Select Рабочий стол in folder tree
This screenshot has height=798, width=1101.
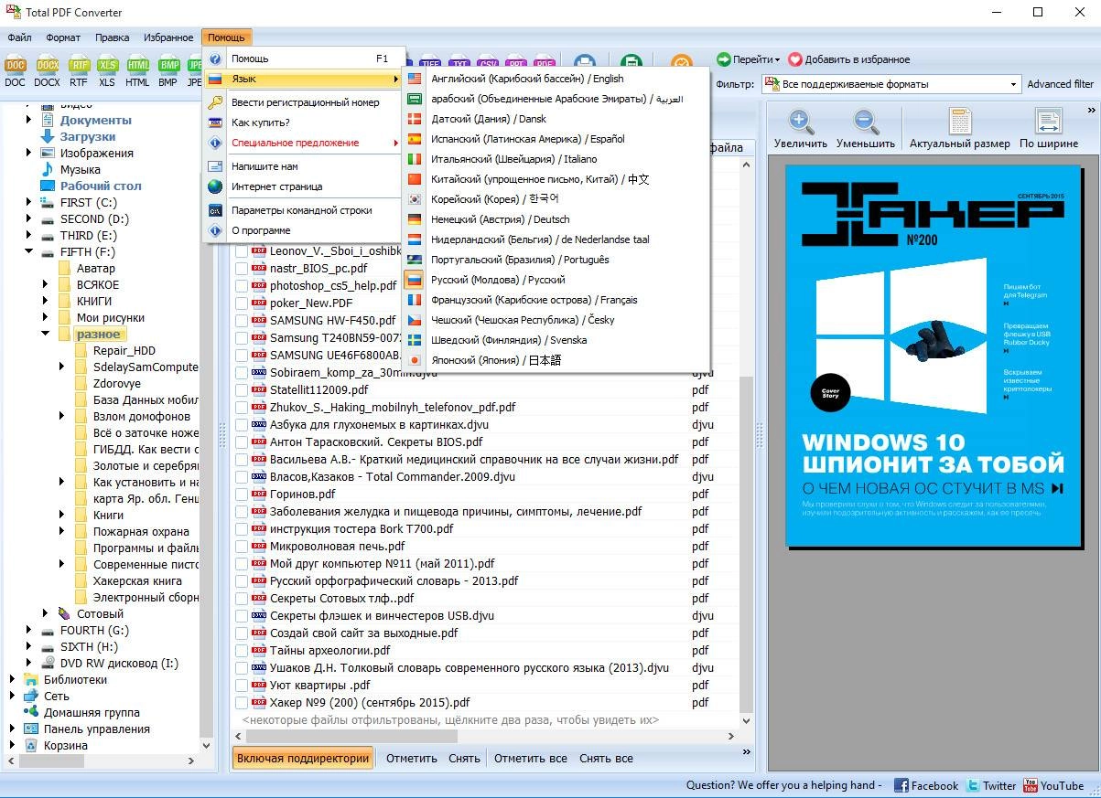pos(101,186)
